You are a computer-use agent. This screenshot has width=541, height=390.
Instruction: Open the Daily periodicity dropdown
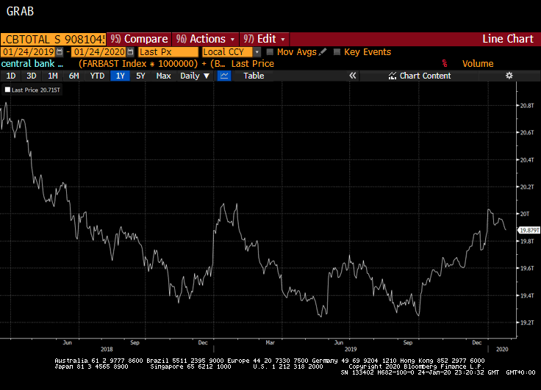pos(195,76)
